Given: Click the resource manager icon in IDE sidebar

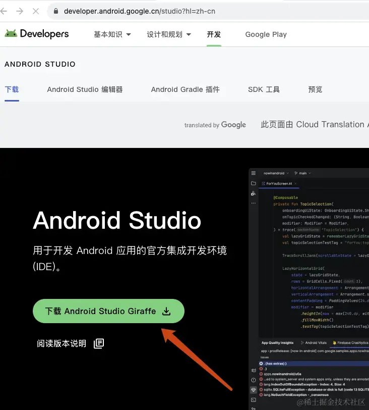Looking at the screenshot, I should click(x=253, y=193).
